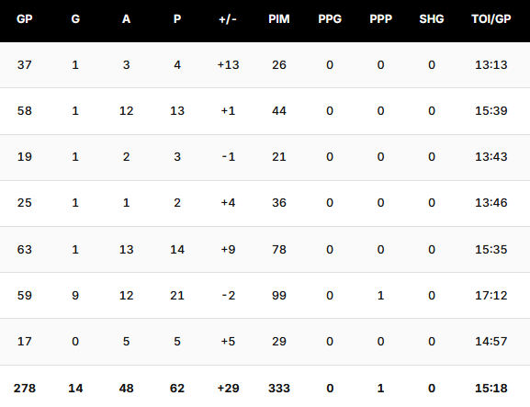Click the A column header
This screenshot has width=530, height=407.
[127, 19]
